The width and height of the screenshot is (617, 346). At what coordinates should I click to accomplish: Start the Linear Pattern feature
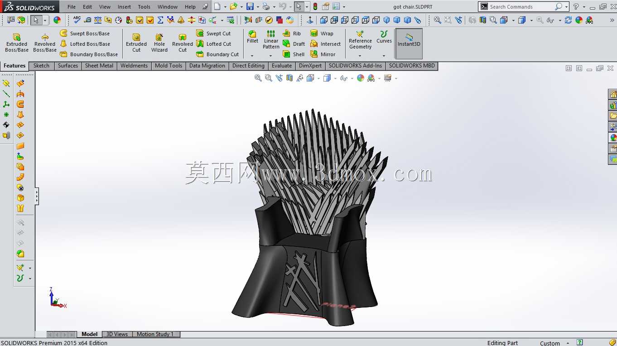(x=271, y=40)
